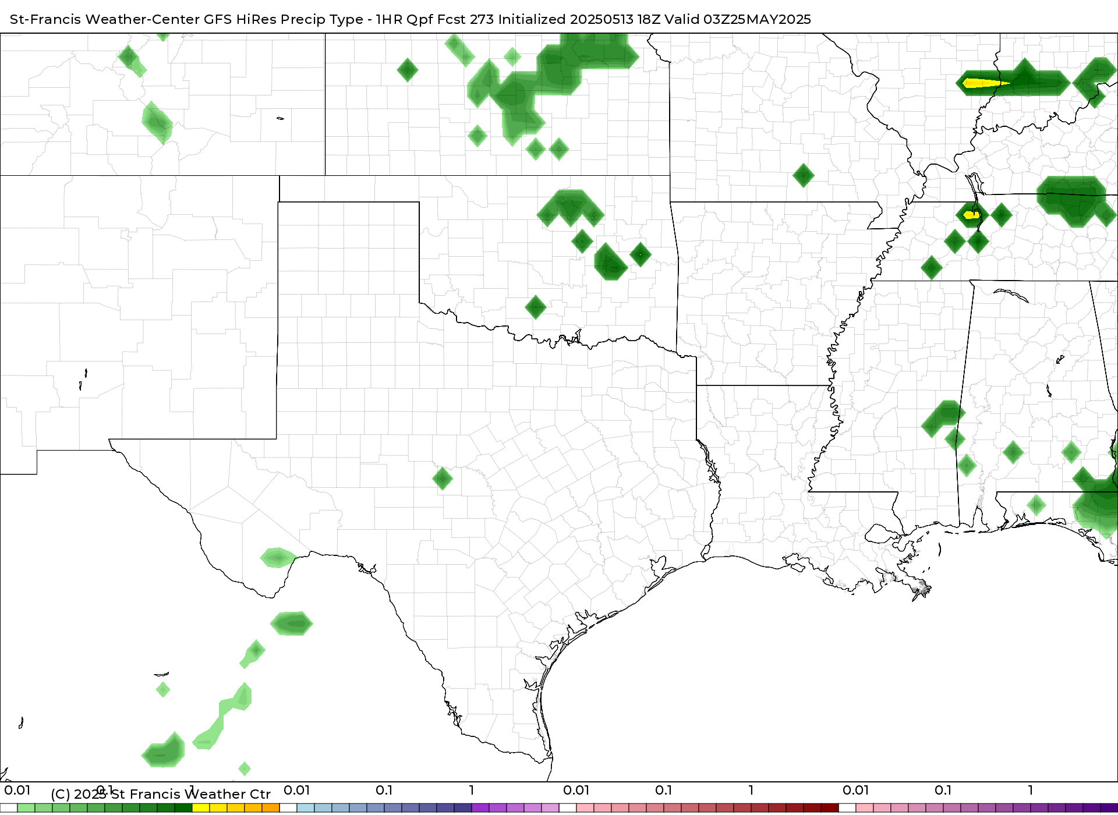The width and height of the screenshot is (1118, 815).
Task: Click the '0.01' label above the blue scale
Action: click(x=297, y=791)
